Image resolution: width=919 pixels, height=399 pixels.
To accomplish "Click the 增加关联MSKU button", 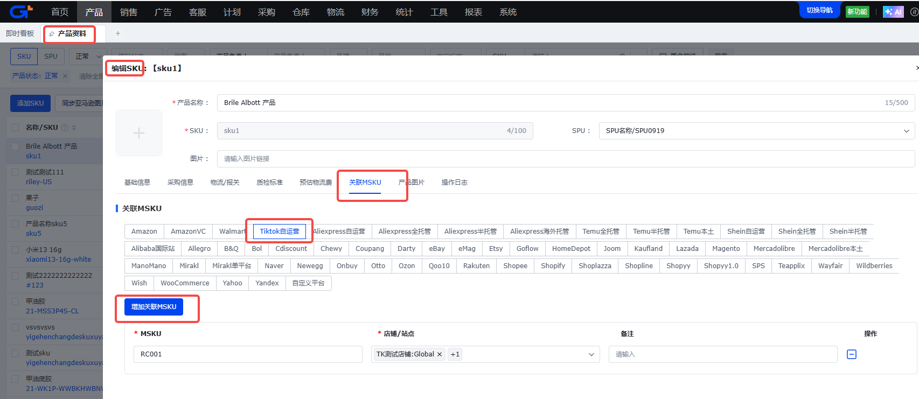I will pos(154,307).
